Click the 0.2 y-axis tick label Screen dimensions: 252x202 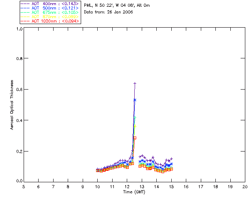tap(19, 151)
